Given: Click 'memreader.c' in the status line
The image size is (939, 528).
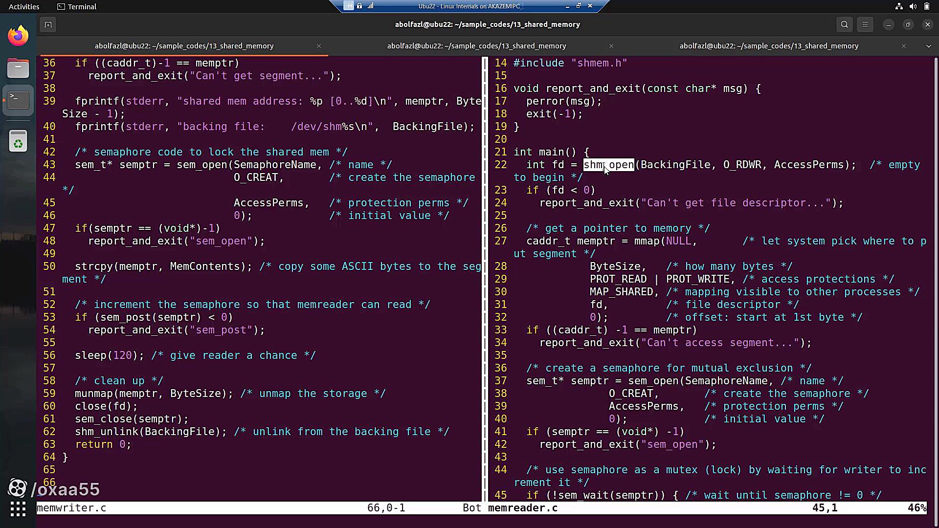Looking at the screenshot, I should click(x=523, y=508).
